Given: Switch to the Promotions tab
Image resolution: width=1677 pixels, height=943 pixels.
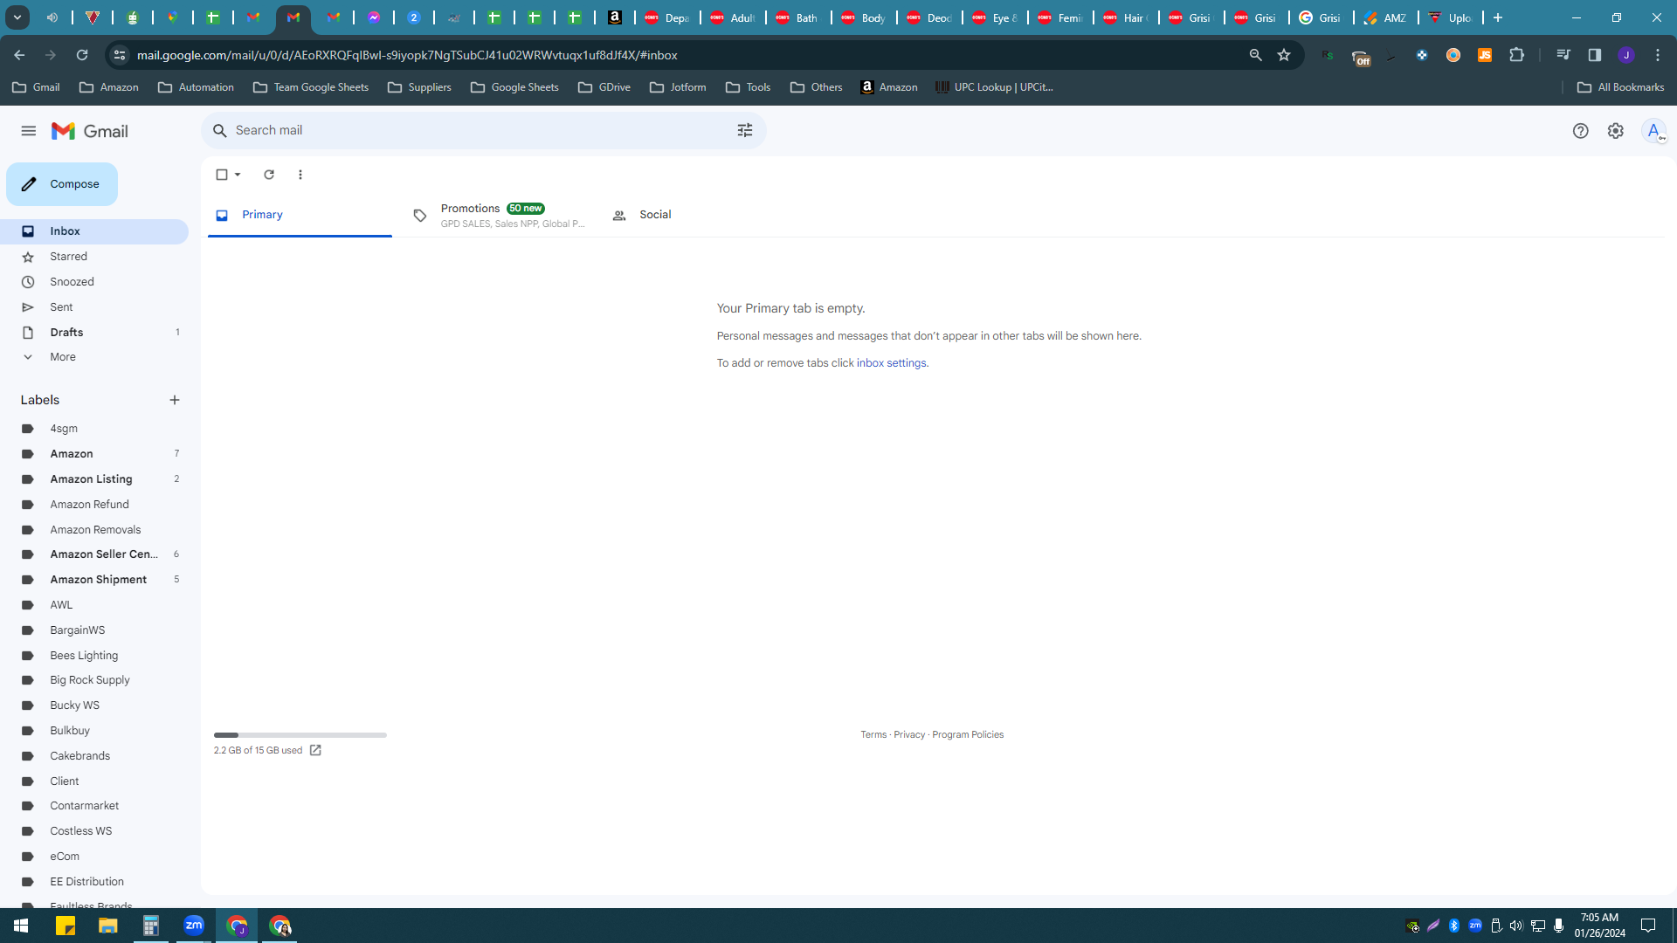Looking at the screenshot, I should click(x=499, y=215).
